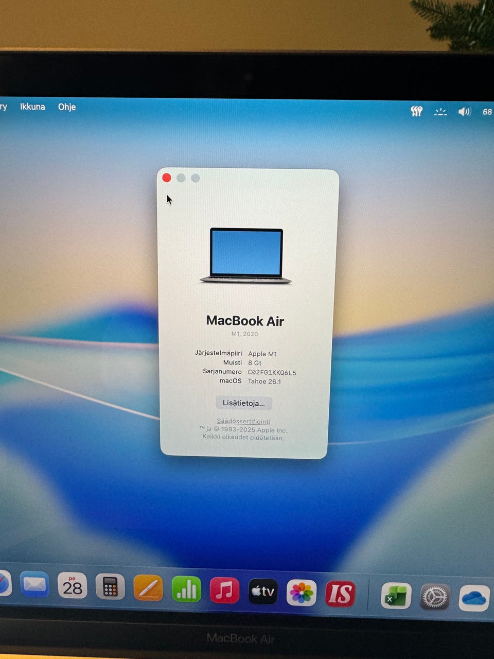Click the MacBook Air title text

coord(245,321)
